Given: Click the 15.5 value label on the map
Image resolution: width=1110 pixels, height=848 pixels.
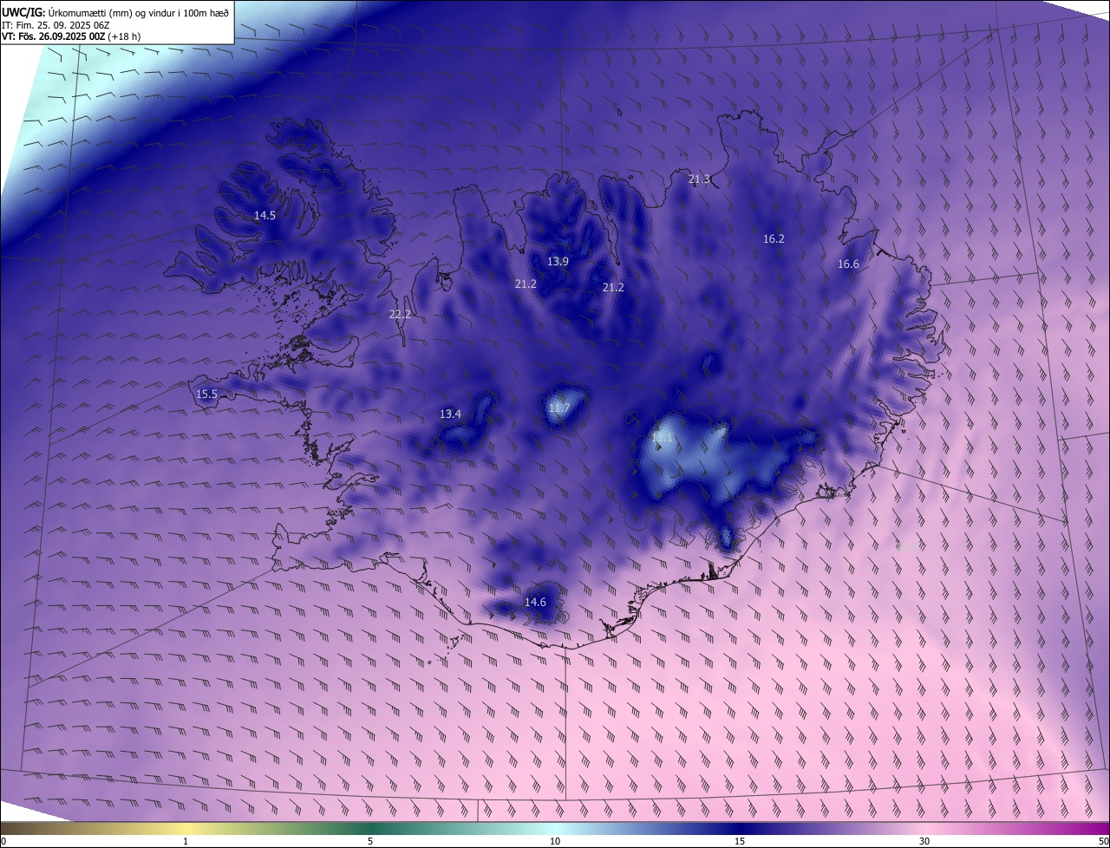Looking at the screenshot, I should [206, 395].
